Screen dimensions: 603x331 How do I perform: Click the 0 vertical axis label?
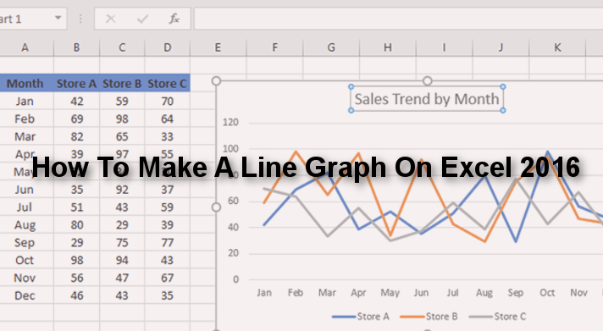[235, 279]
